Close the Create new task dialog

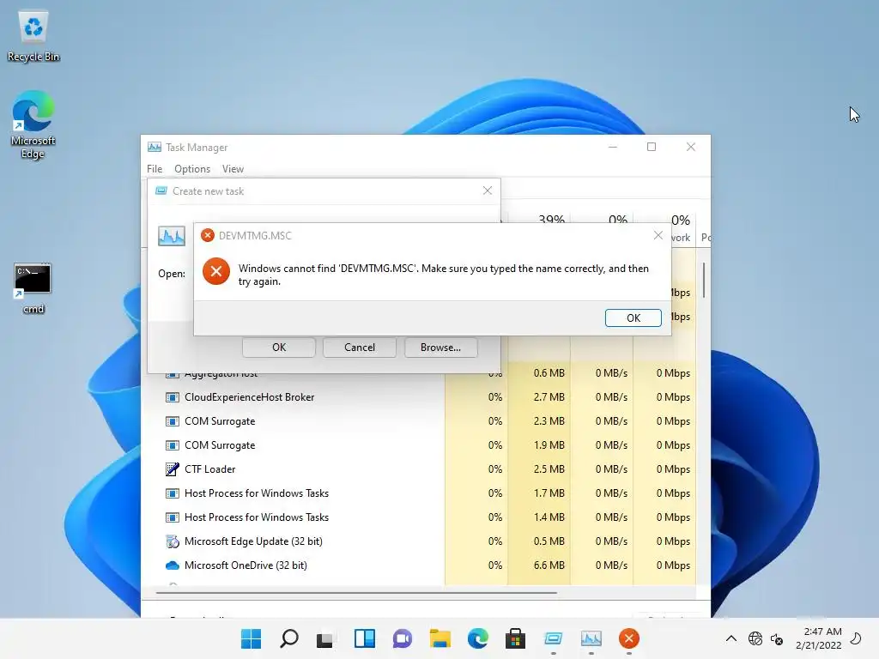pos(488,190)
